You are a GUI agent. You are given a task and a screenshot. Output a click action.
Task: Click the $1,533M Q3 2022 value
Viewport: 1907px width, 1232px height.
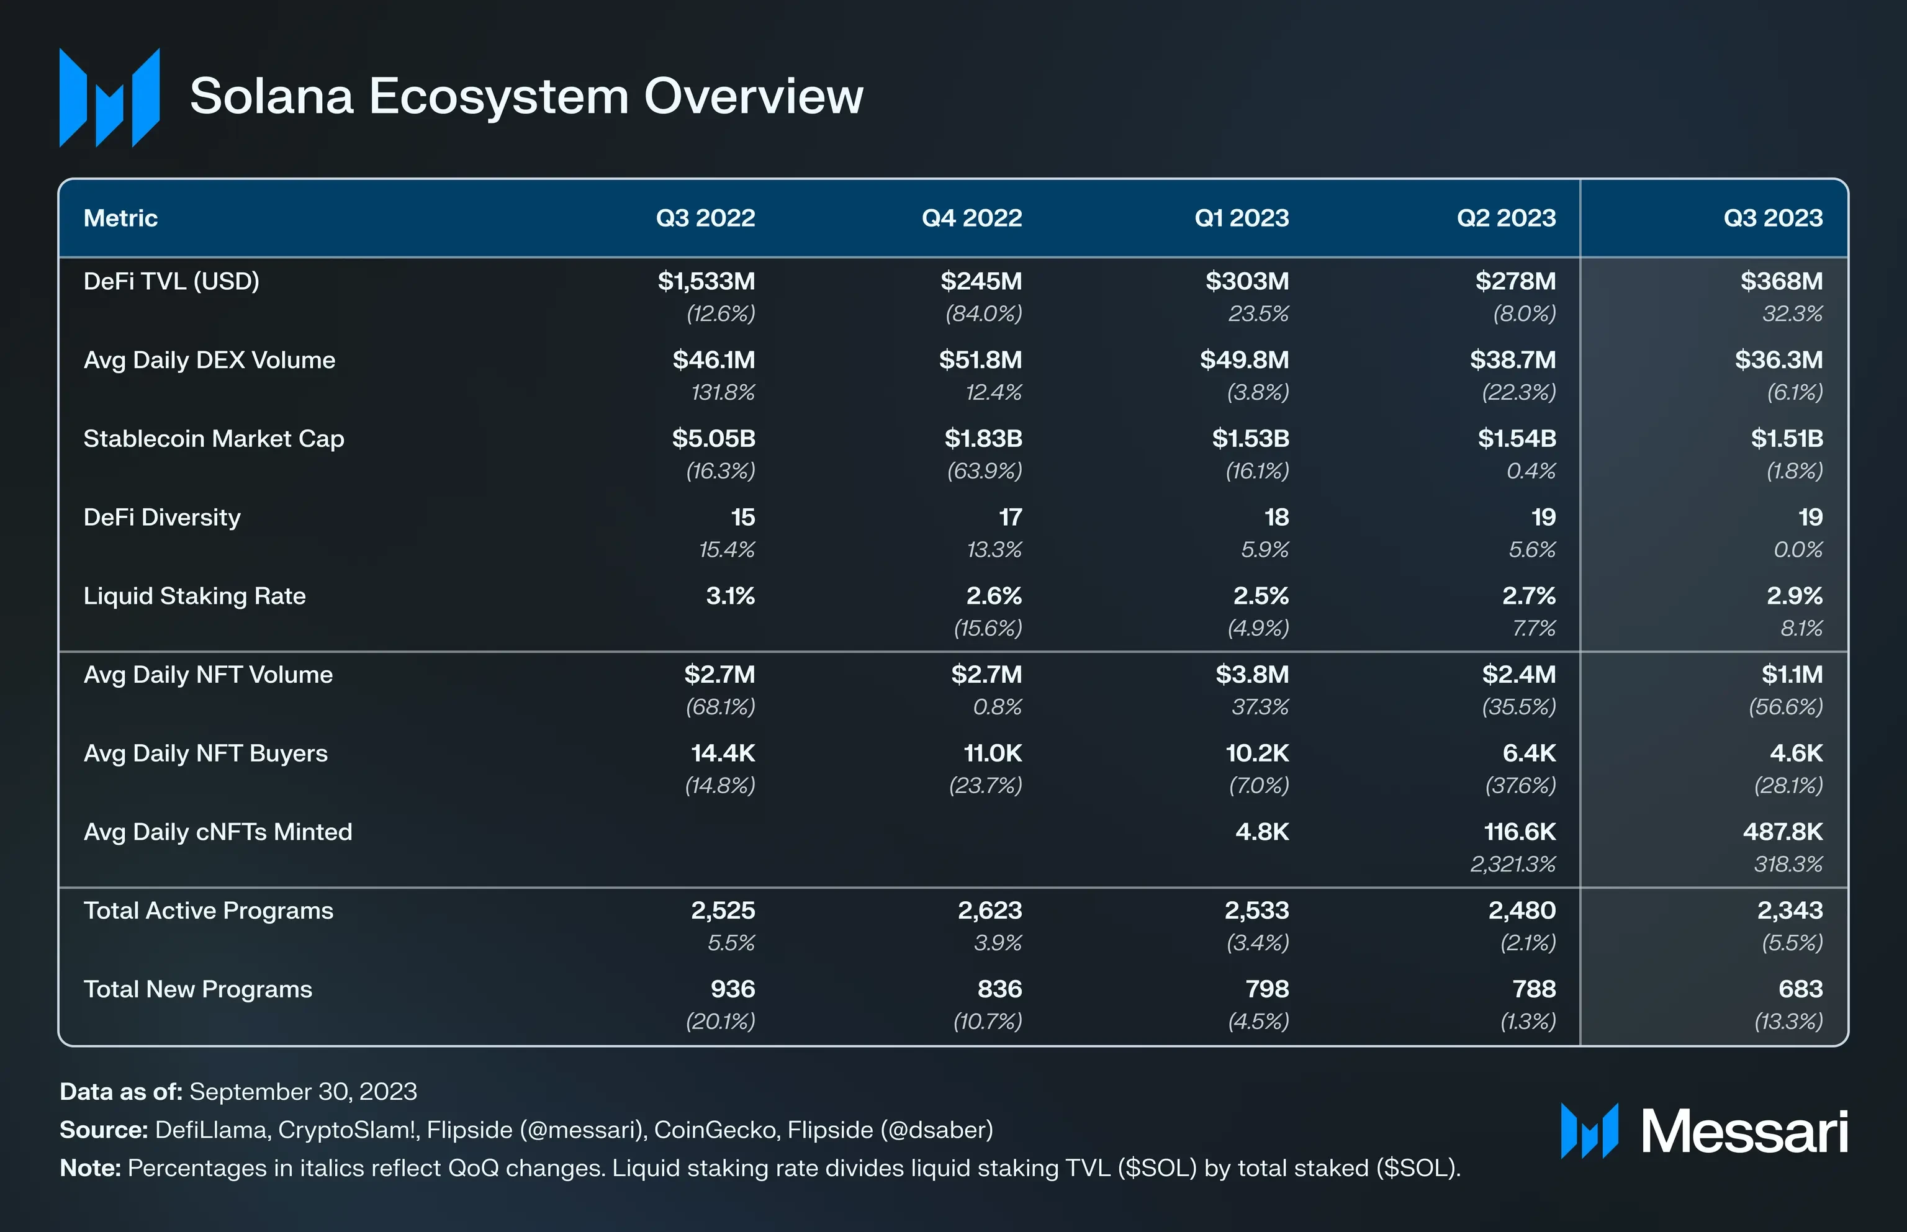coord(706,282)
